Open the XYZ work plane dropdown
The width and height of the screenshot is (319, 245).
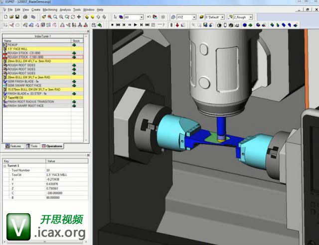coord(194,17)
